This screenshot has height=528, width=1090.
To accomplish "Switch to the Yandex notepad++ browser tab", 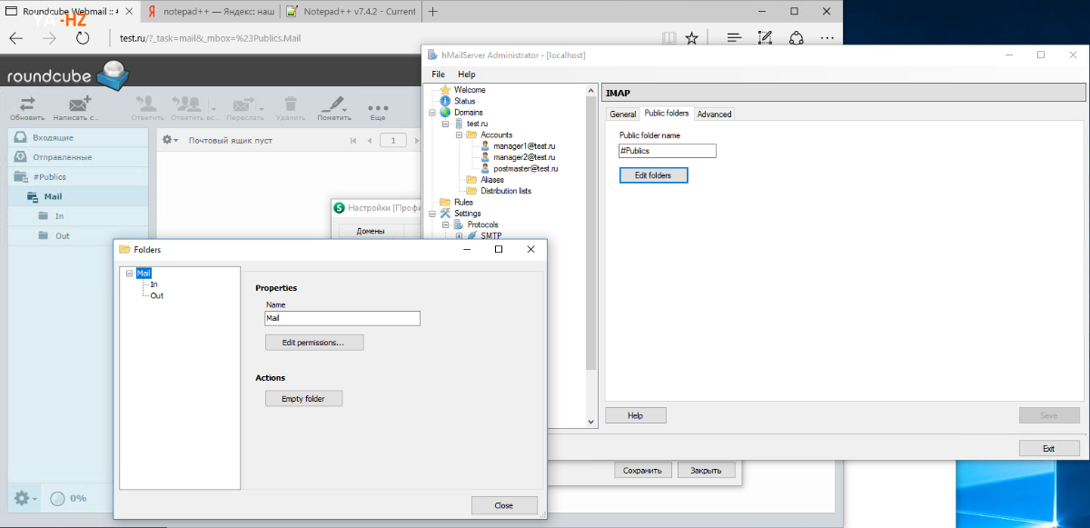I will pos(211,12).
